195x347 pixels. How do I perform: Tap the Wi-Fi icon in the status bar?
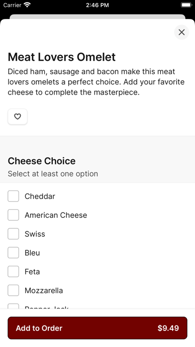click(x=27, y=5)
